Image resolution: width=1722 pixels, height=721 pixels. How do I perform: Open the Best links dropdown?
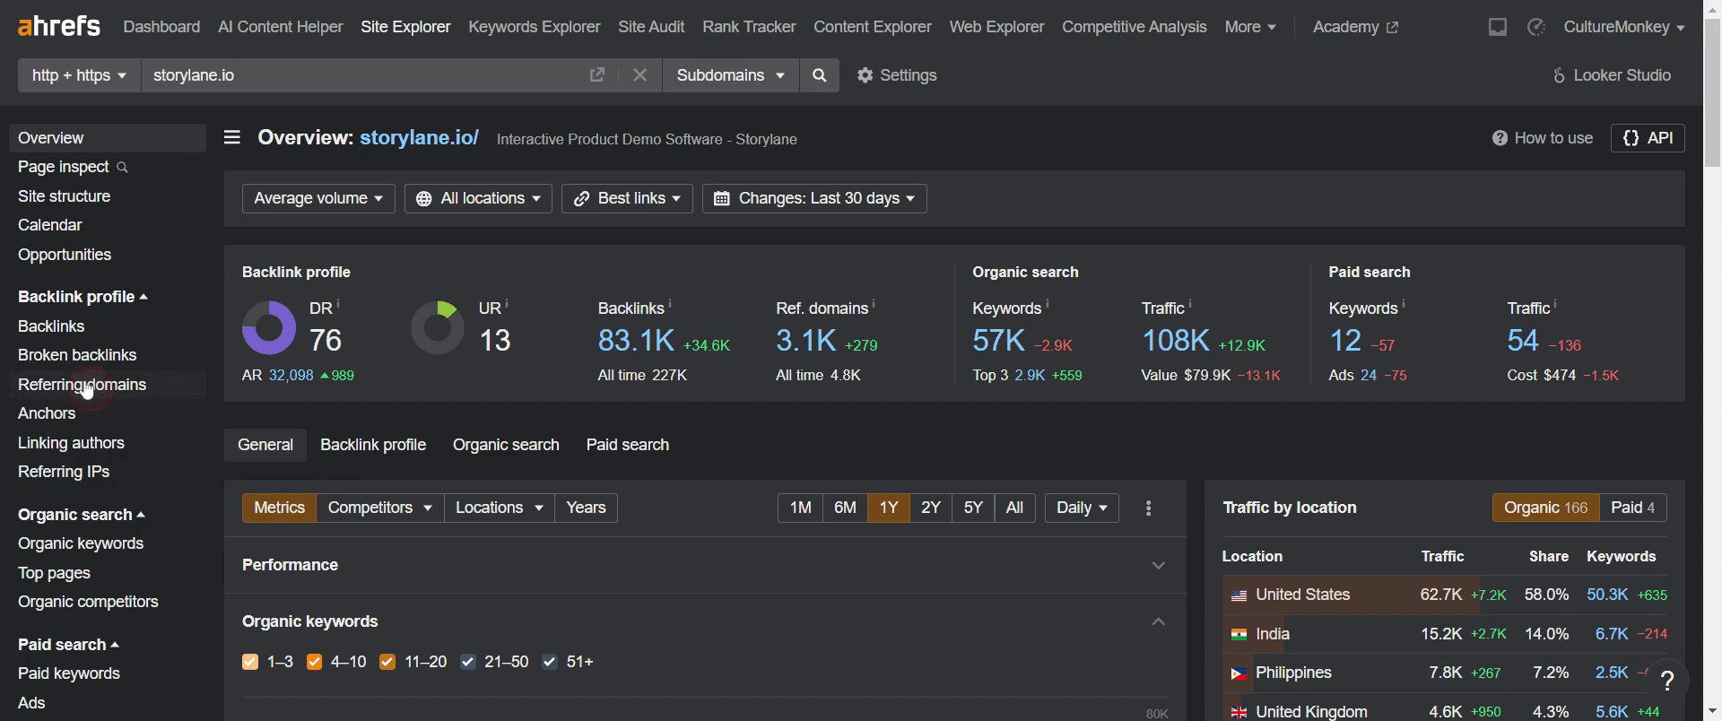click(627, 198)
